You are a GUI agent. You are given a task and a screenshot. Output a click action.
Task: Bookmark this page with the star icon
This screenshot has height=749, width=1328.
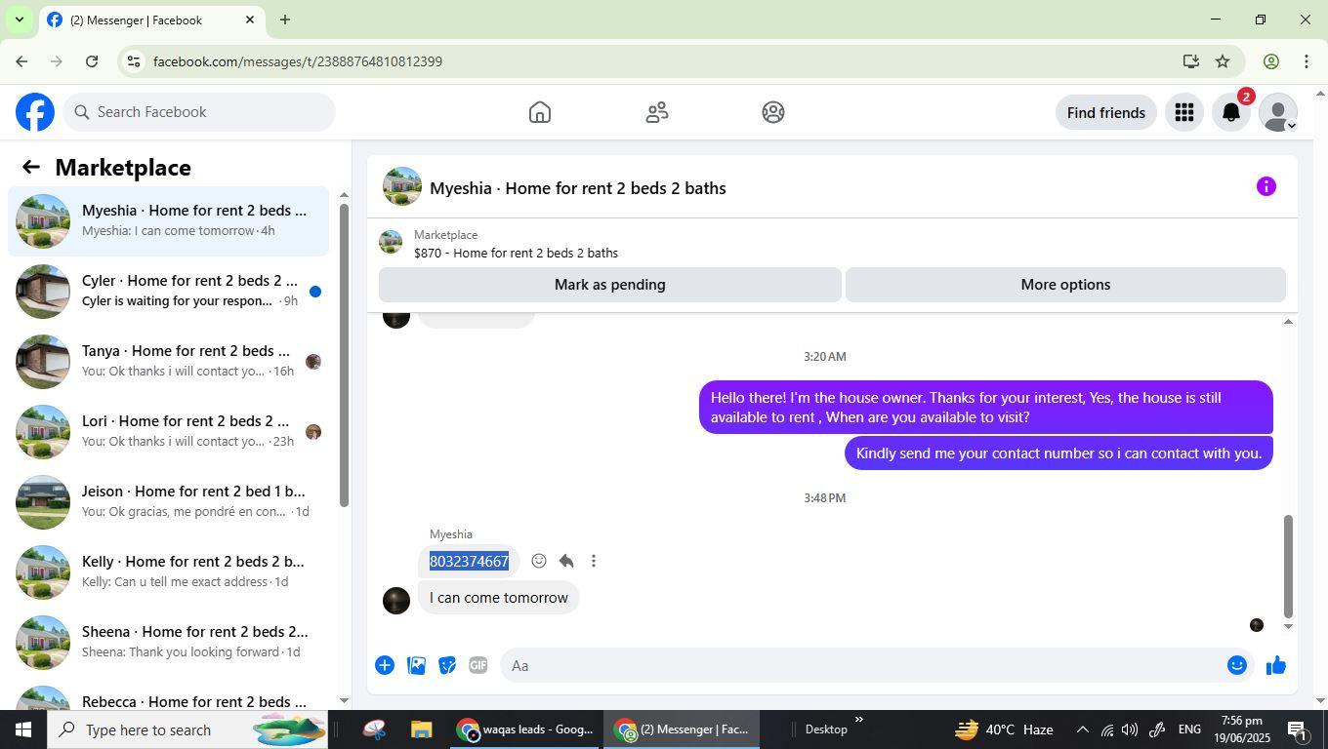1223,61
